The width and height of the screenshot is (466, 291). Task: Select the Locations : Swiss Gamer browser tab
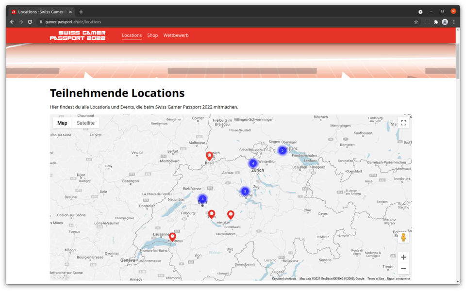(41, 12)
